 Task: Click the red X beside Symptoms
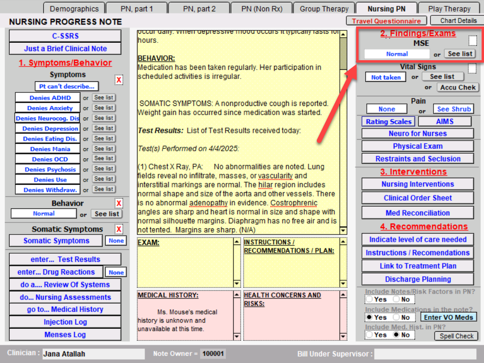click(x=119, y=80)
